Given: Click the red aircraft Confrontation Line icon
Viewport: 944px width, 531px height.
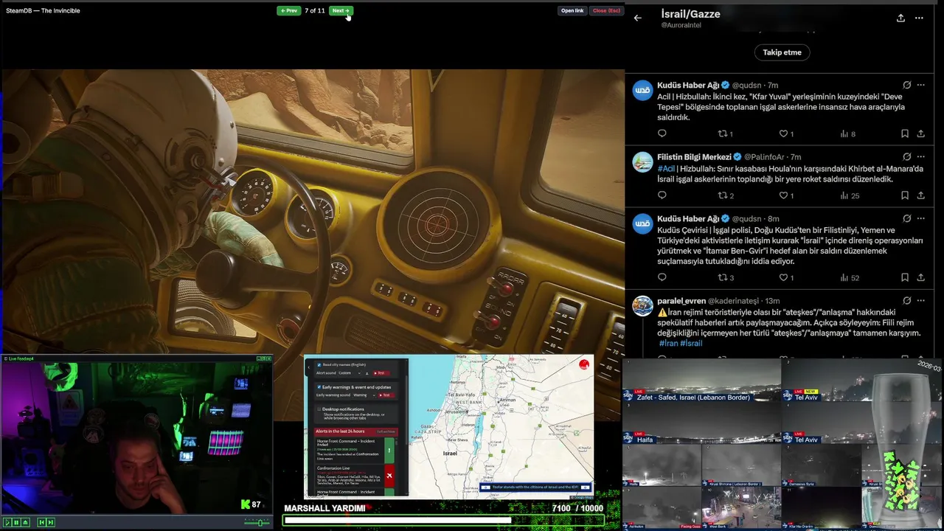Looking at the screenshot, I should pyautogui.click(x=389, y=476).
